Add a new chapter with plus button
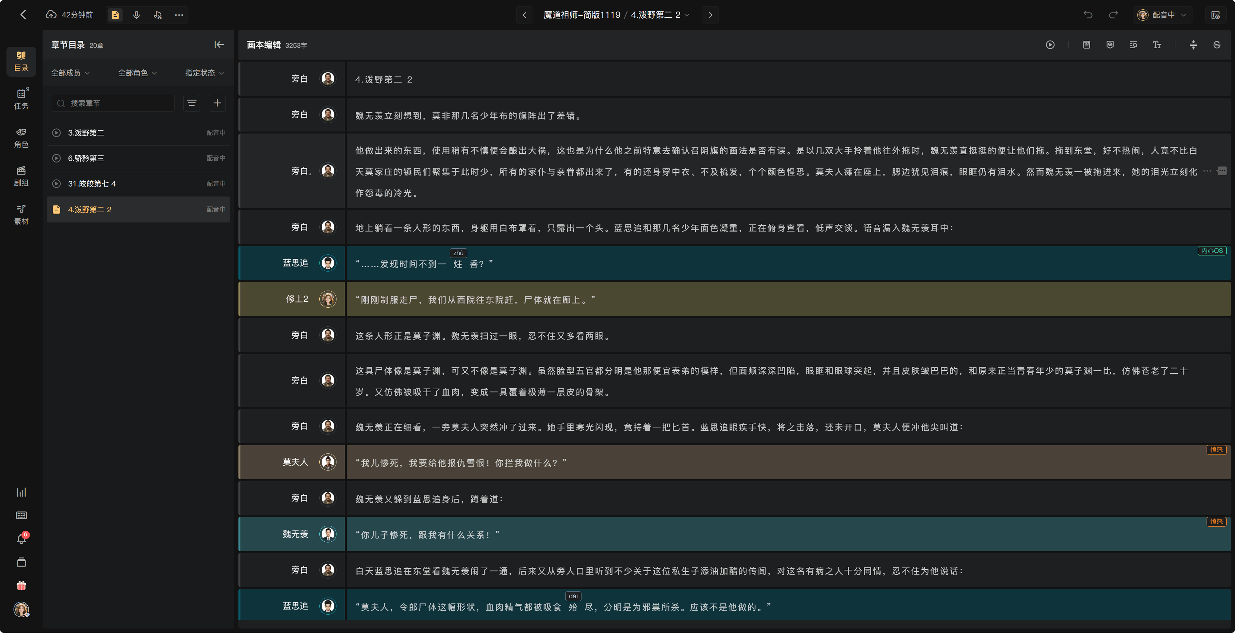This screenshot has height=633, width=1235. [x=217, y=103]
